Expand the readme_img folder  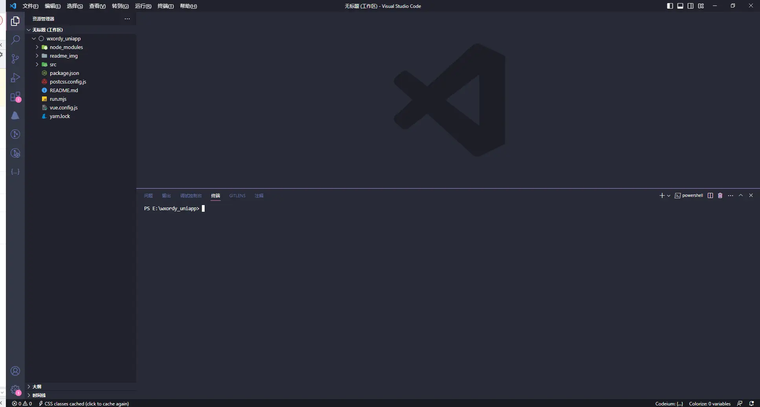[81, 56]
